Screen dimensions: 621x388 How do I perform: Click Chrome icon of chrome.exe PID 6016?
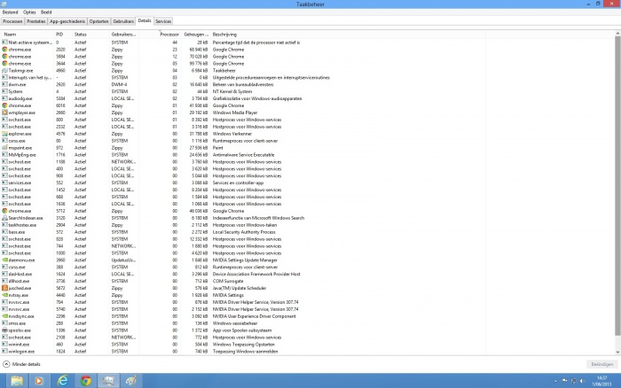(4, 105)
